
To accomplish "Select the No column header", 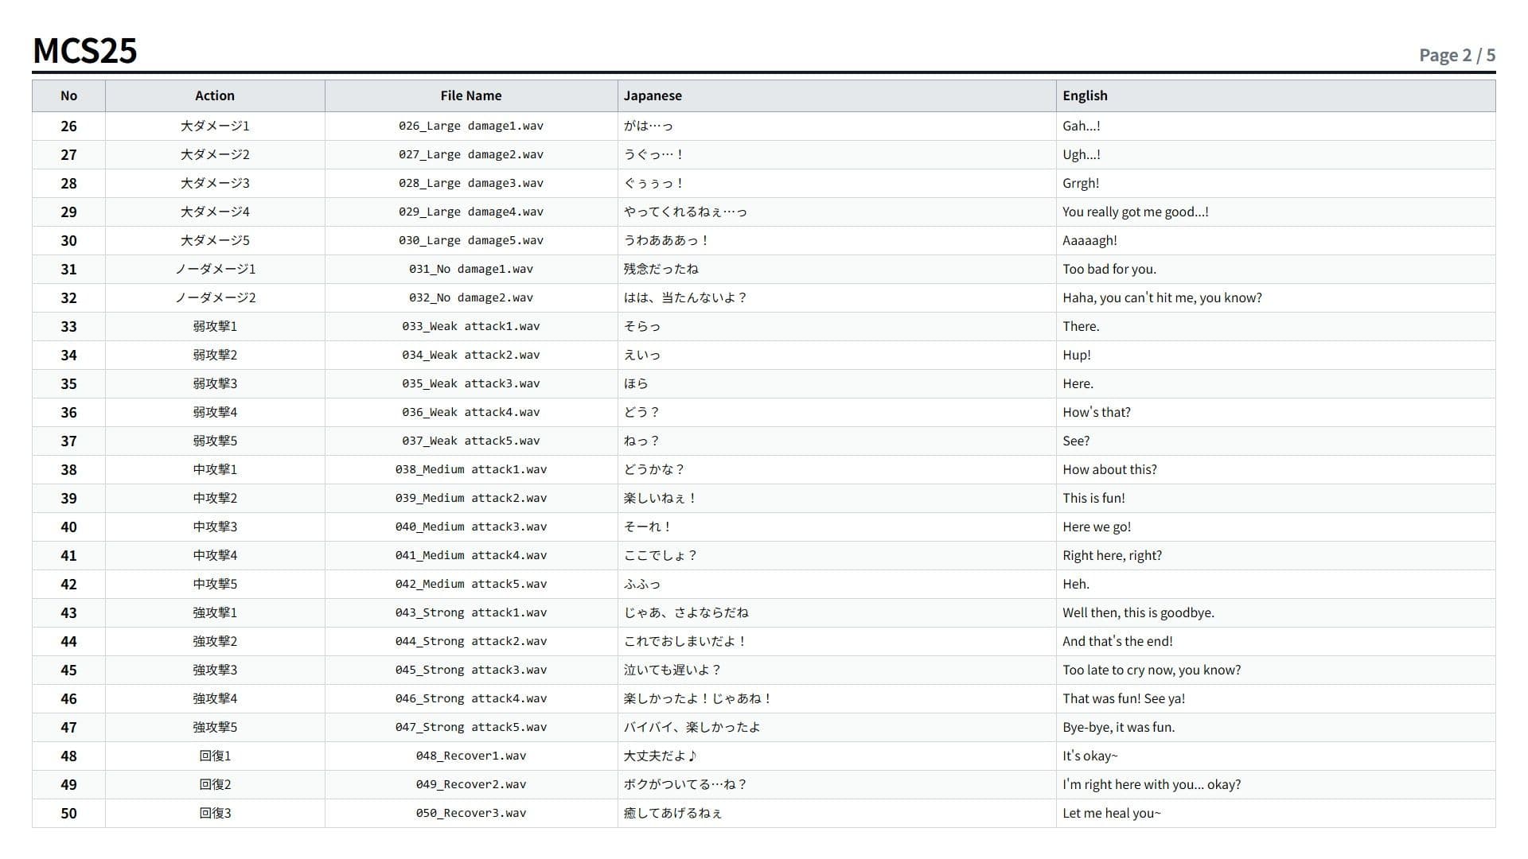I will 68,95.
